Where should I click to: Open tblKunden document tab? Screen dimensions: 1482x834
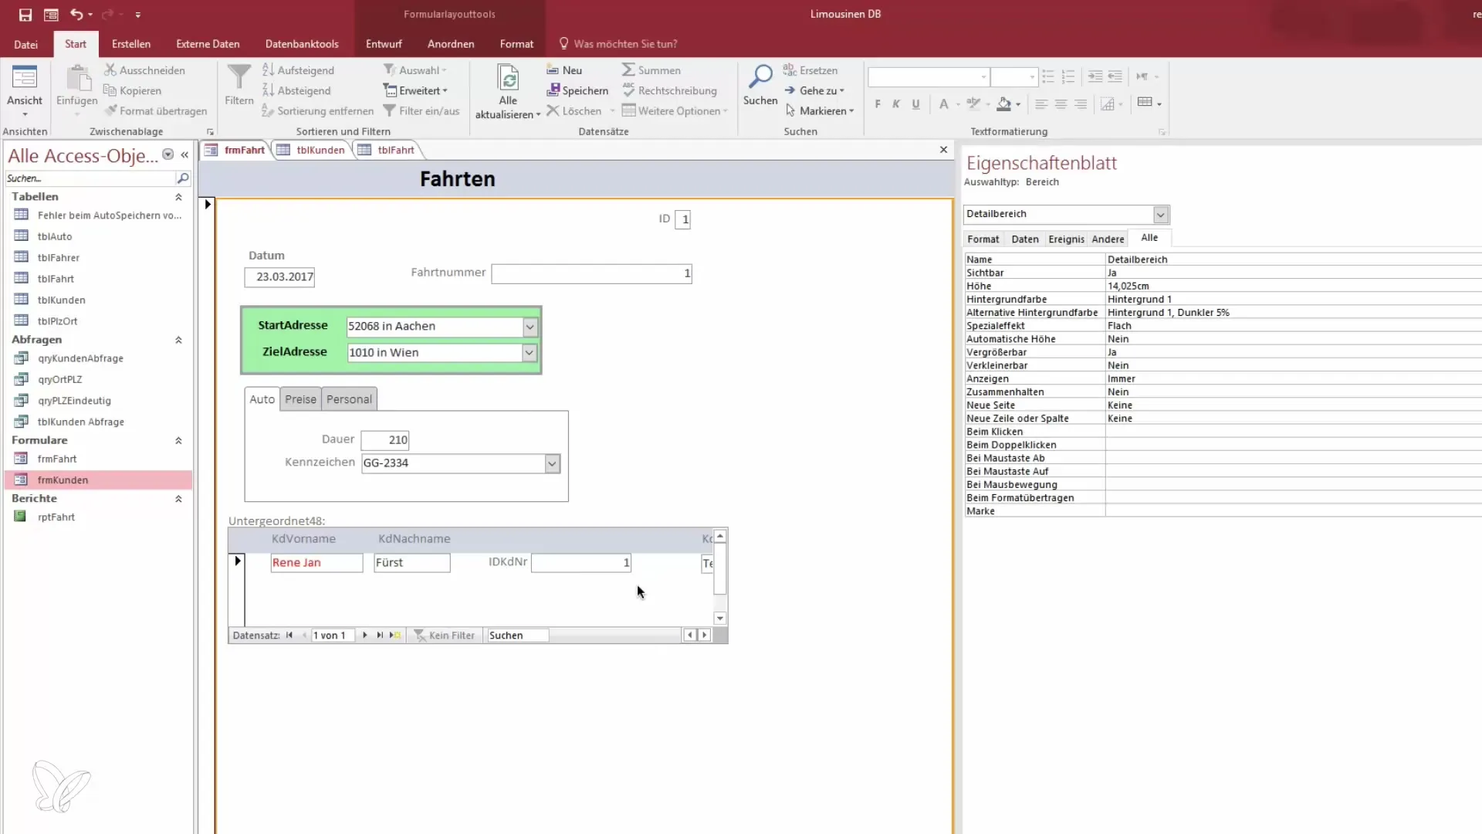(313, 150)
